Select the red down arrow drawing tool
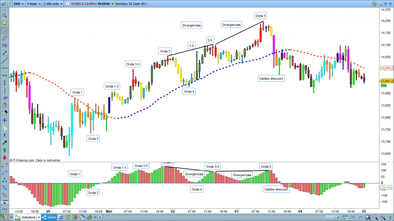Viewport: 394px width, 221px height. pyautogui.click(x=5, y=158)
